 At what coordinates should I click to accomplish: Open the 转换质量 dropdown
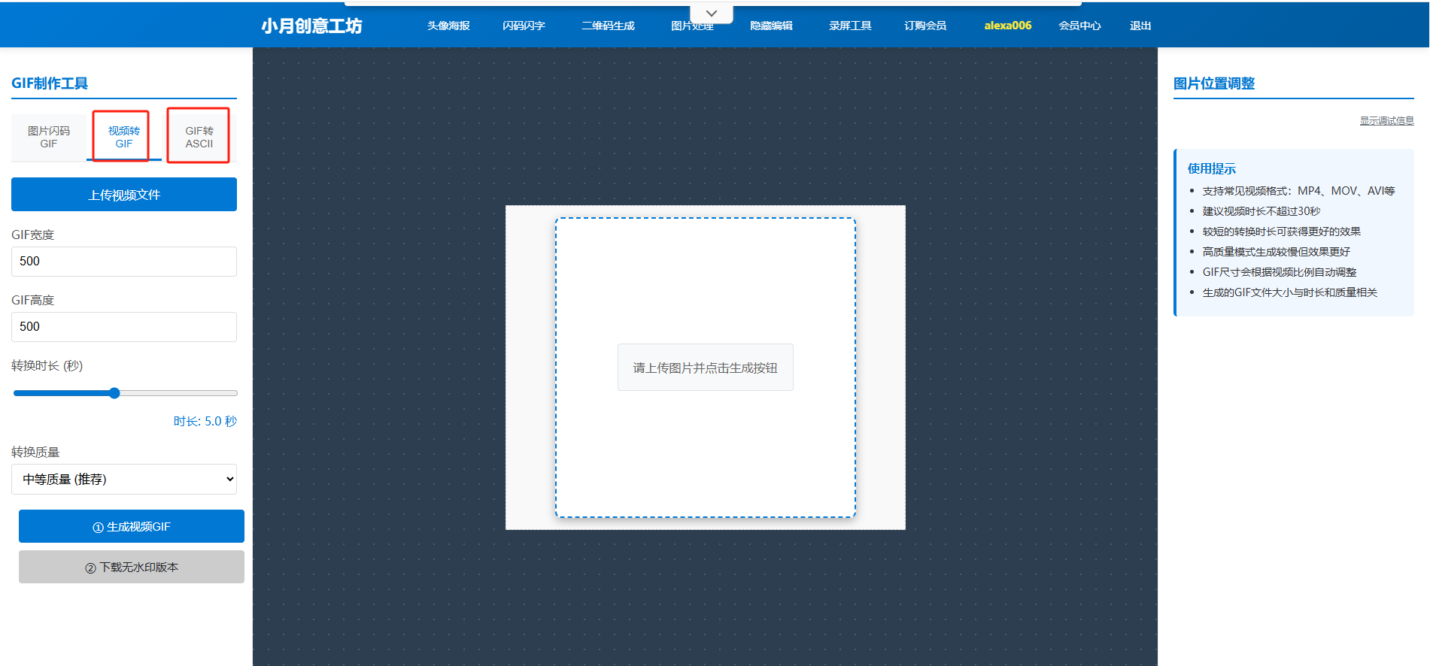pyautogui.click(x=124, y=480)
